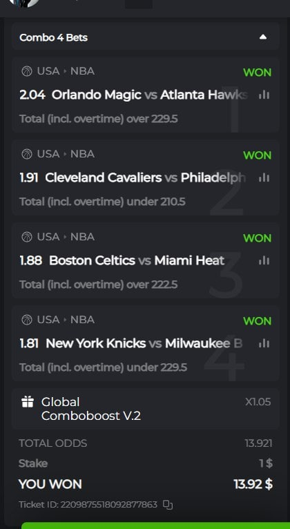Click WON status on Cleveland Cavaliers bet
The height and width of the screenshot is (529, 290).
pyautogui.click(x=258, y=155)
